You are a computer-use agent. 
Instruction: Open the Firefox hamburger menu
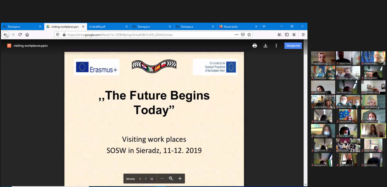303,35
